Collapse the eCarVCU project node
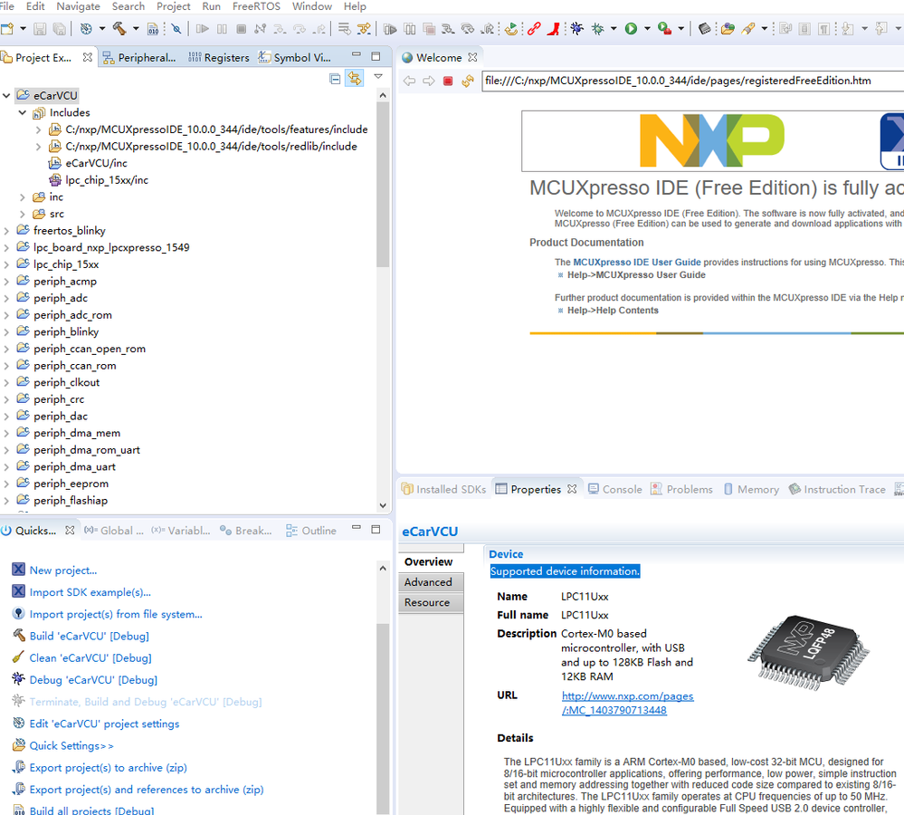 [x=6, y=95]
